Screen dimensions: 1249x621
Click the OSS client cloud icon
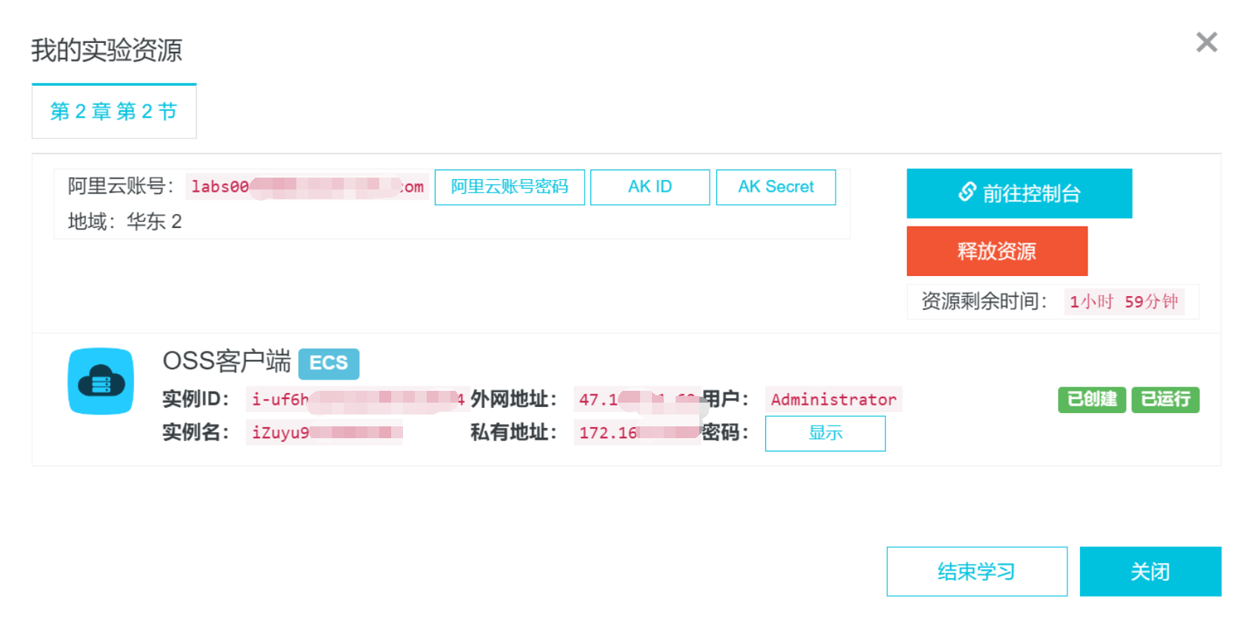point(101,381)
